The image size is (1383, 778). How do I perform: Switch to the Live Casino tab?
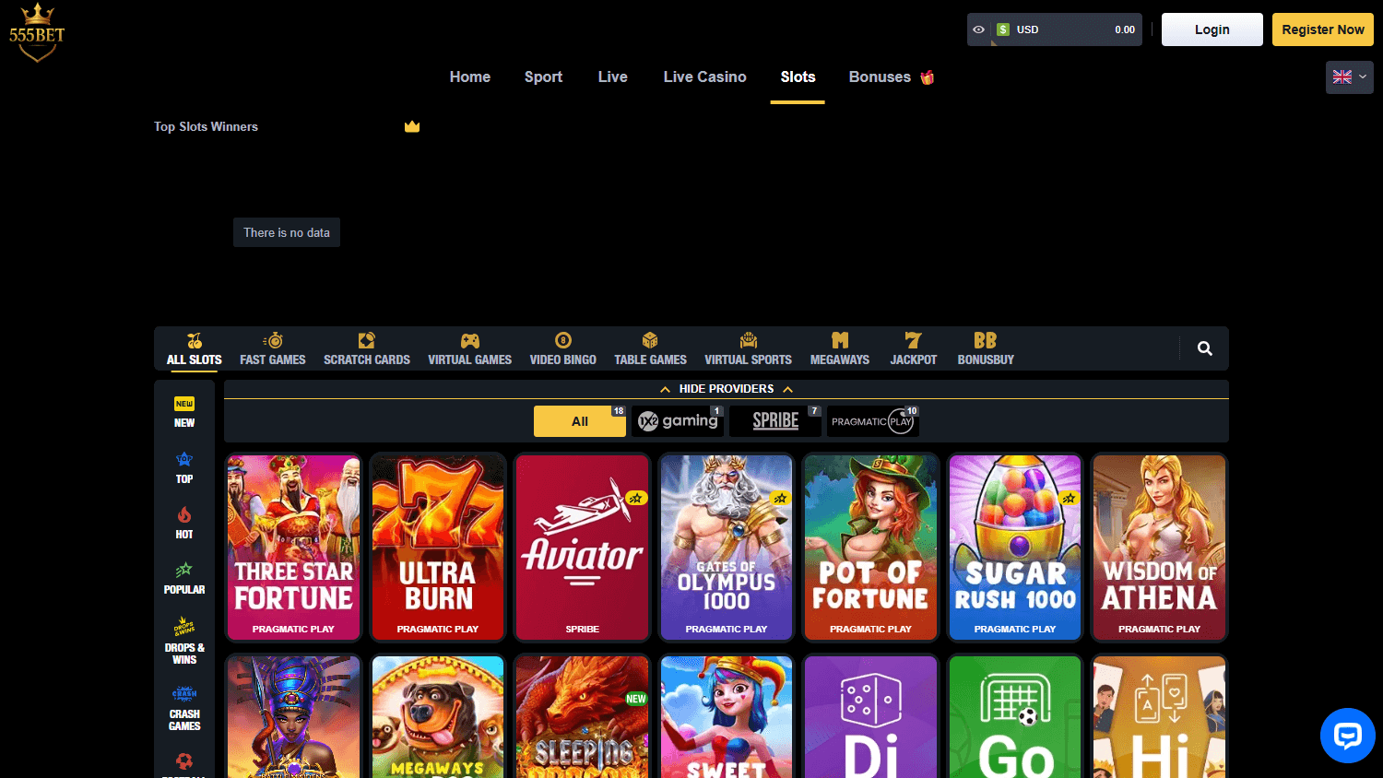(x=704, y=77)
